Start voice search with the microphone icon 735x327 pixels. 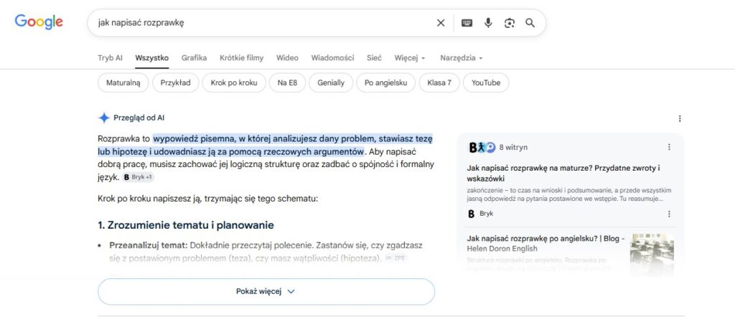488,23
